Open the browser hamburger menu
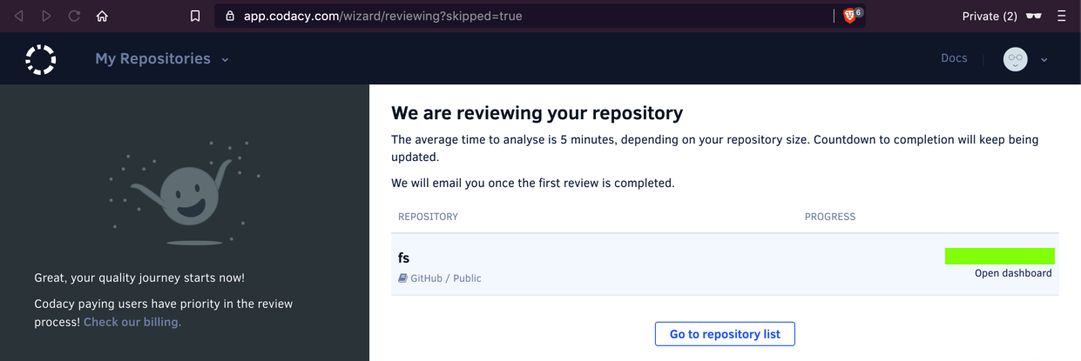The image size is (1081, 361). click(x=1061, y=16)
